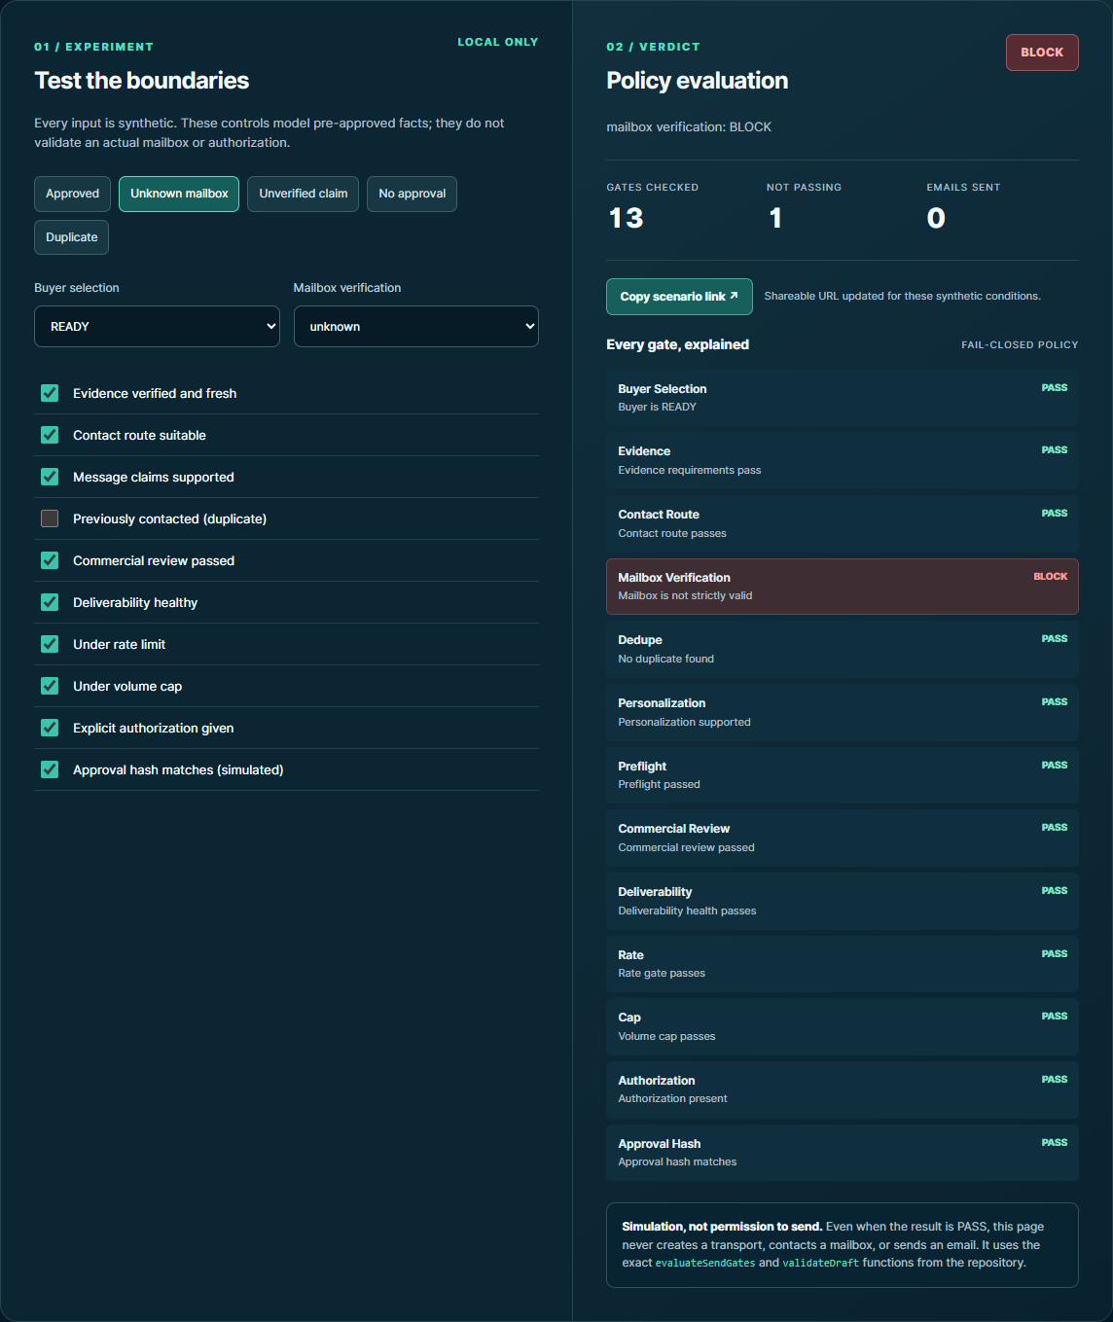Screen dimensions: 1113x1322
Task: Click the Authorization gate heading
Action: coord(657,1081)
